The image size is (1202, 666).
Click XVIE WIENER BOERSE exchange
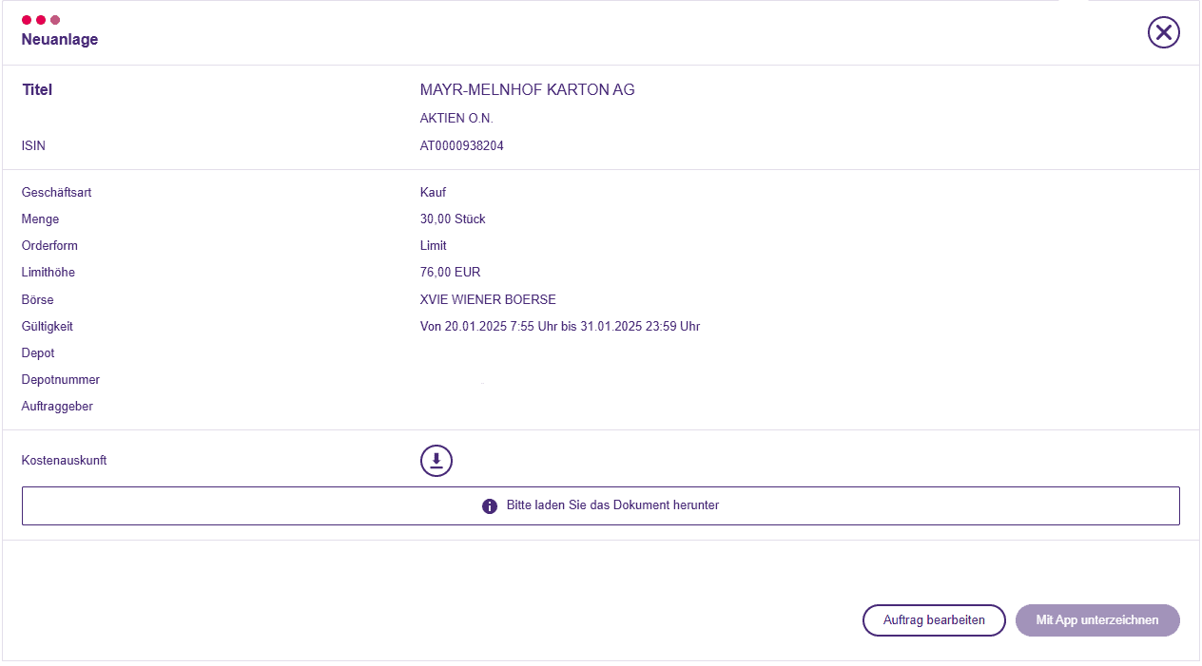pos(488,300)
